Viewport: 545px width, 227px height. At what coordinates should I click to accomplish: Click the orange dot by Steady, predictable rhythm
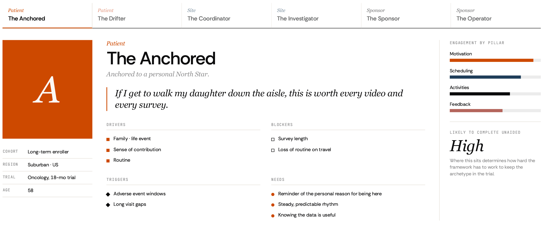click(x=273, y=205)
